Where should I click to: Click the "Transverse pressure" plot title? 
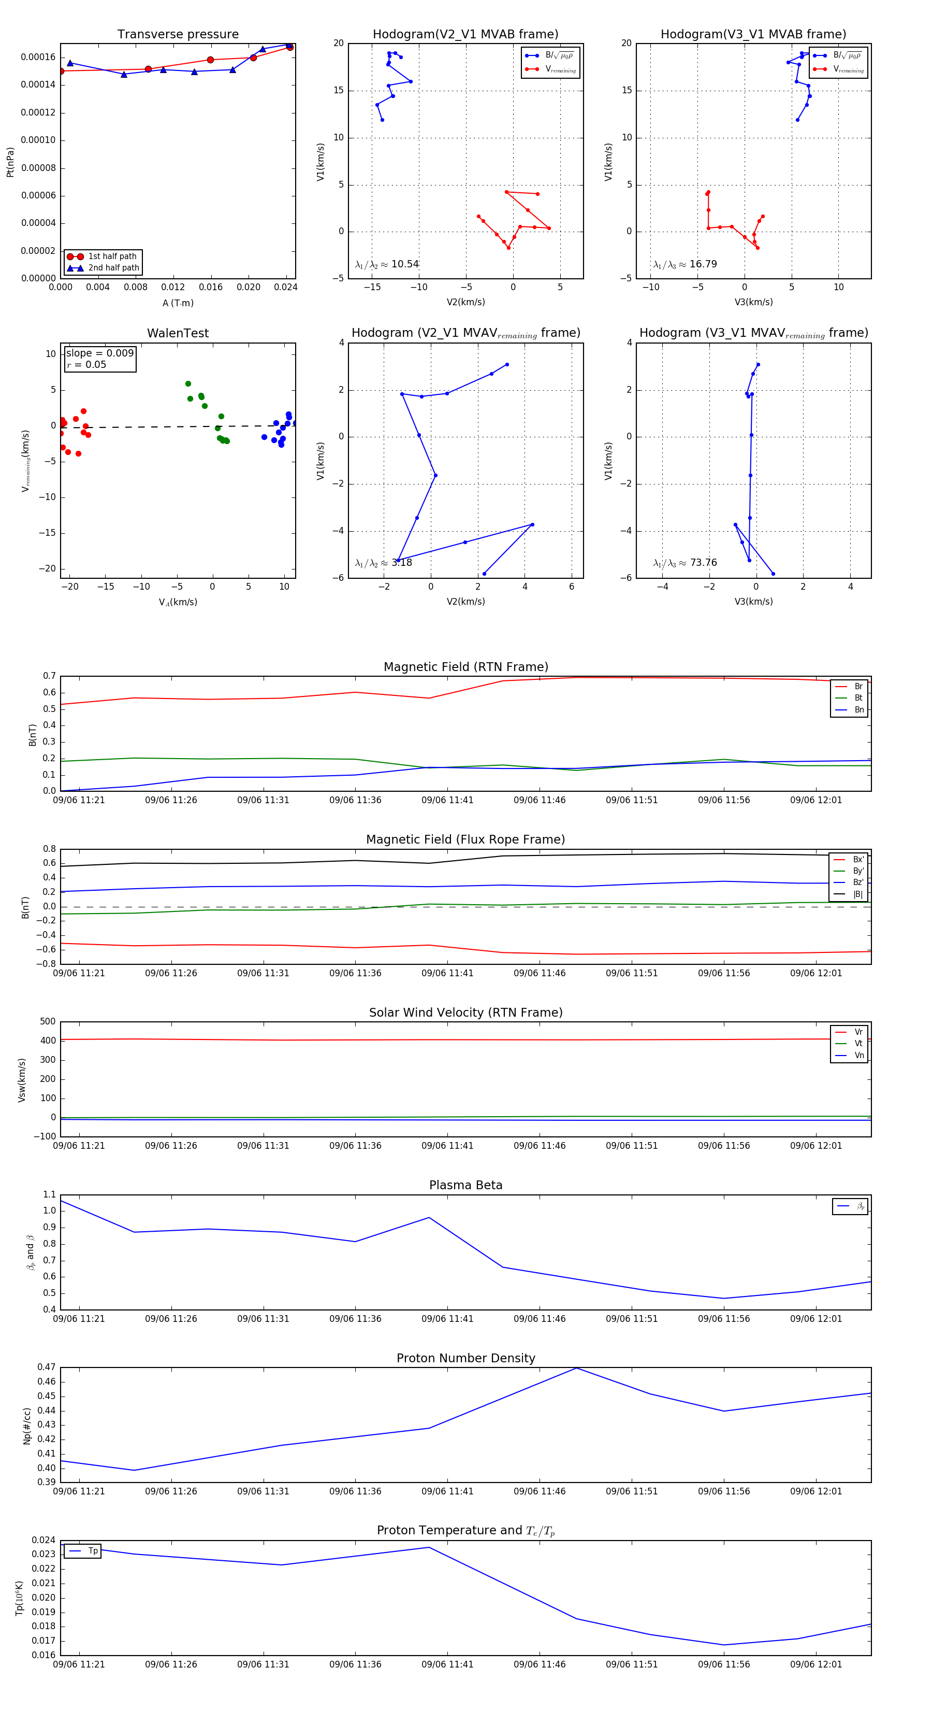tap(178, 35)
